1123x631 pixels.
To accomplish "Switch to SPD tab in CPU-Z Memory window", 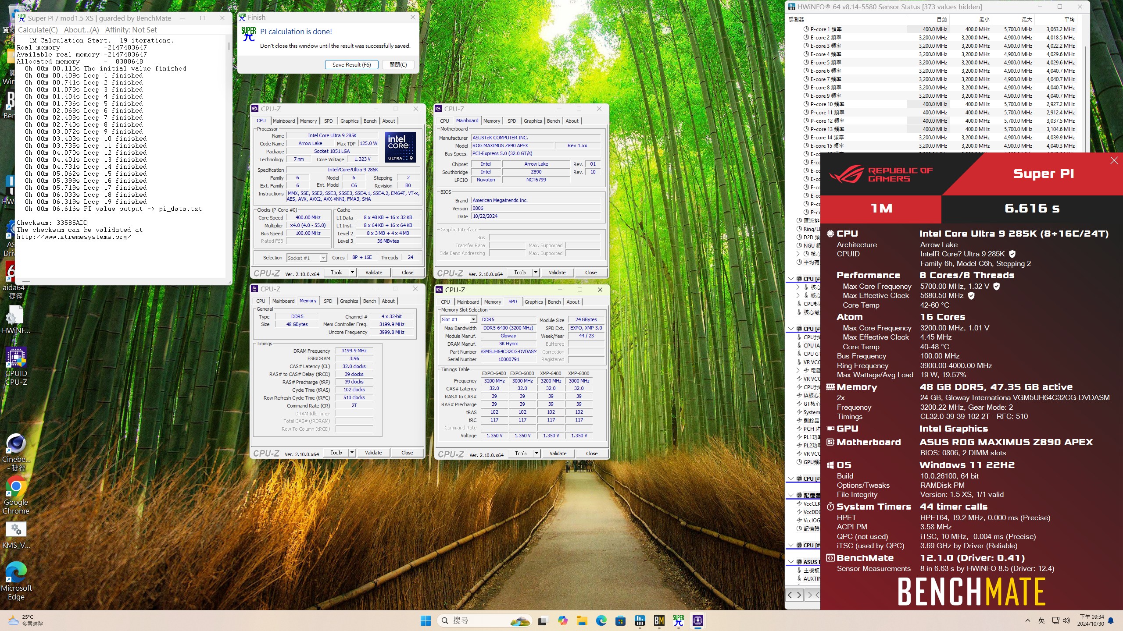I will pos(328,301).
